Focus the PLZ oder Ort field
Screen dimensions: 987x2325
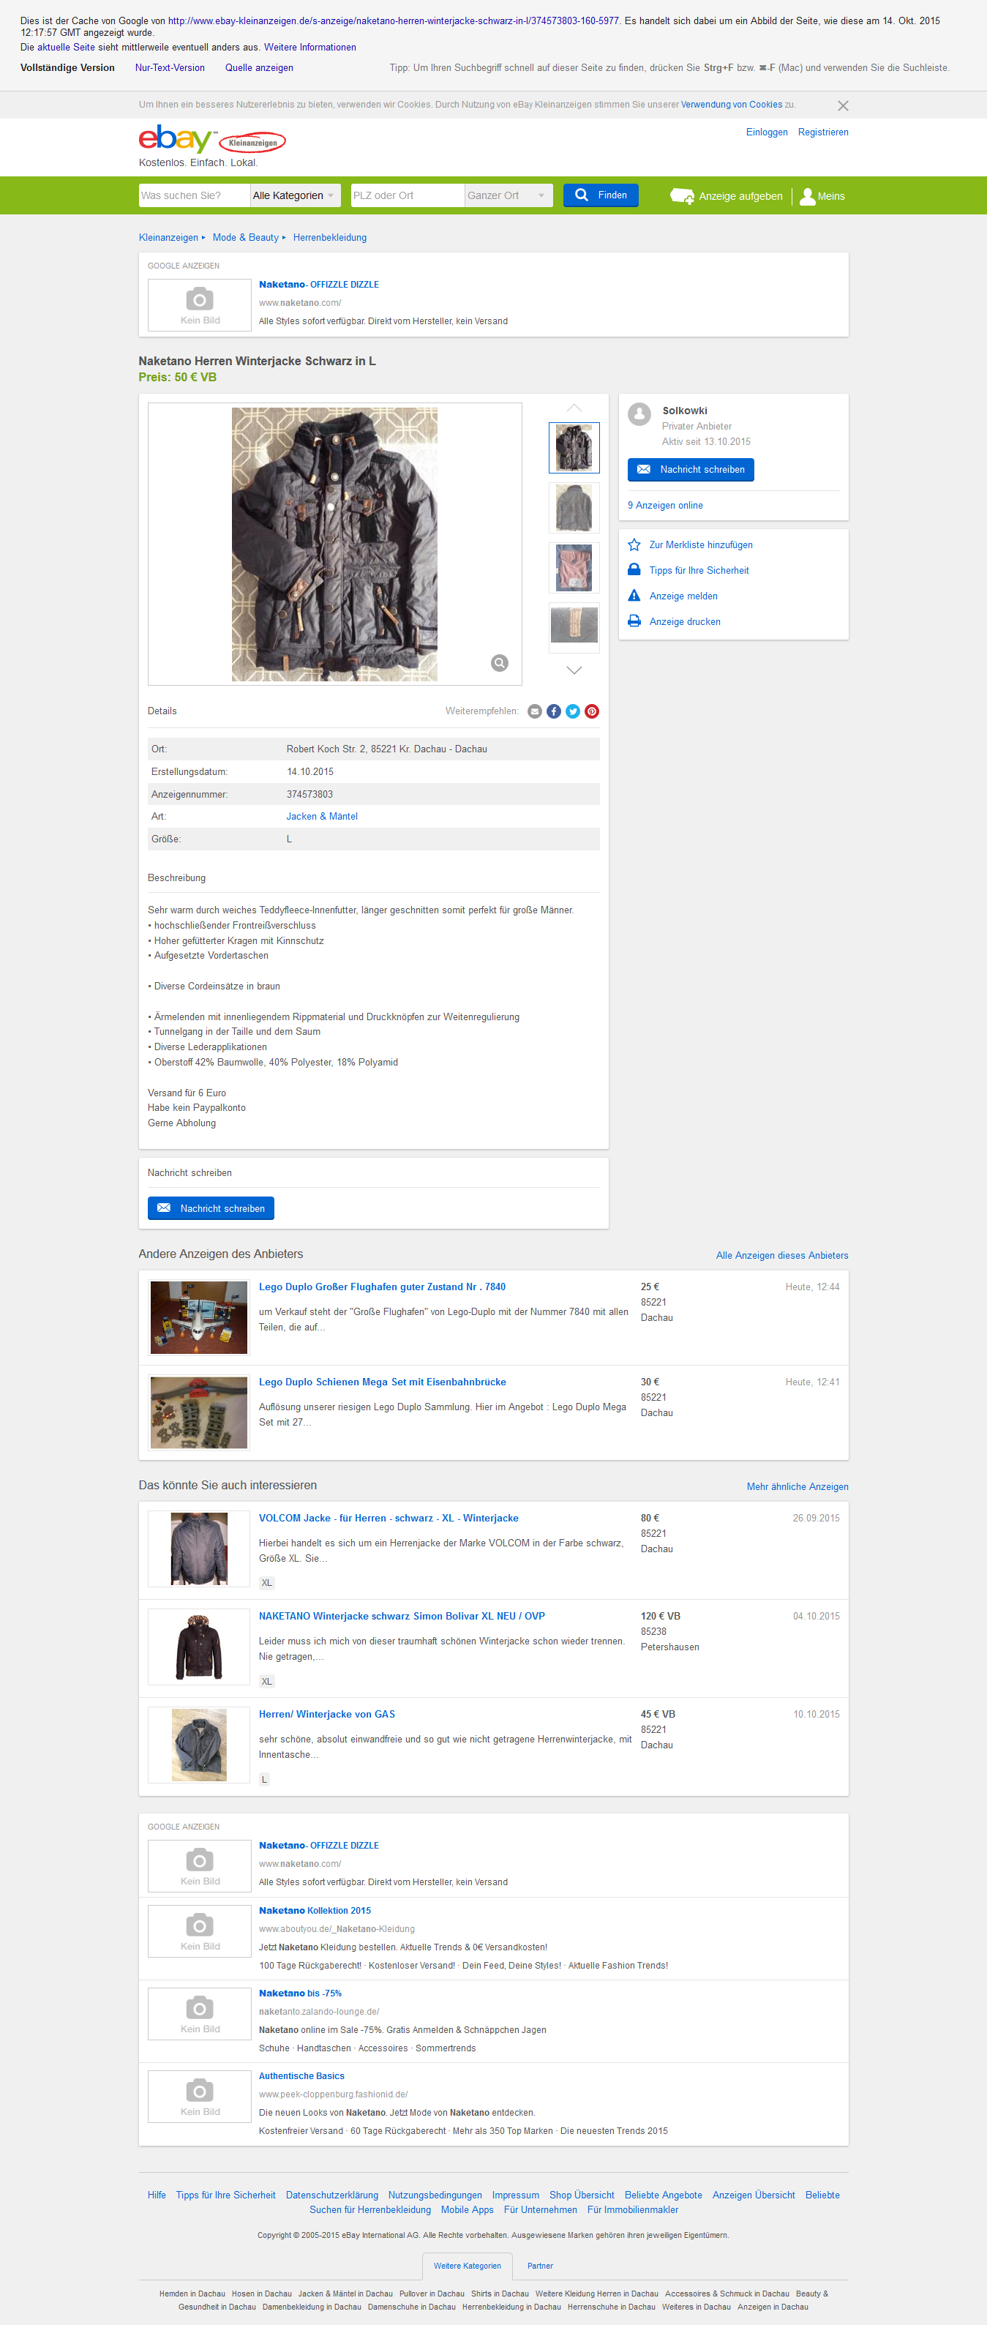(407, 195)
